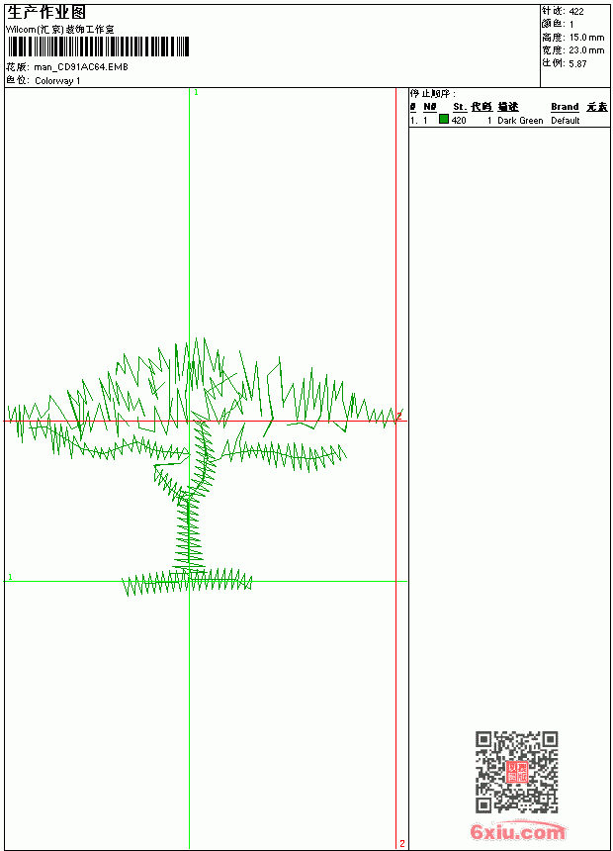Click the 元素 column header
The width and height of the screenshot is (613, 851).
coord(597,107)
